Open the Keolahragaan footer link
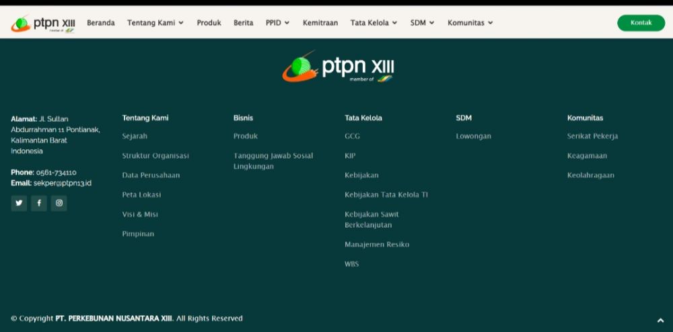The width and height of the screenshot is (673, 332). point(591,175)
